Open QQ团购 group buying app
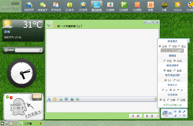193x126 pixels. [x=137, y=6]
